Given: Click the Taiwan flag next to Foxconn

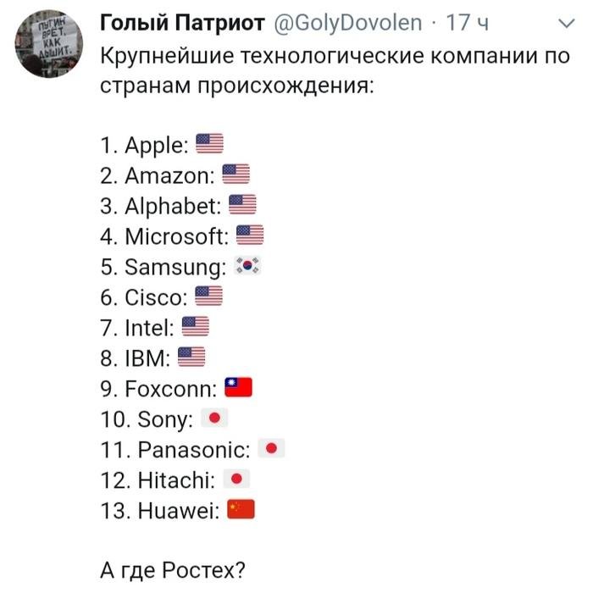Looking at the screenshot, I should pos(240,388).
